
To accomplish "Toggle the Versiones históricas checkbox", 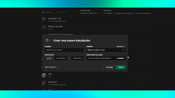I will [134, 13].
